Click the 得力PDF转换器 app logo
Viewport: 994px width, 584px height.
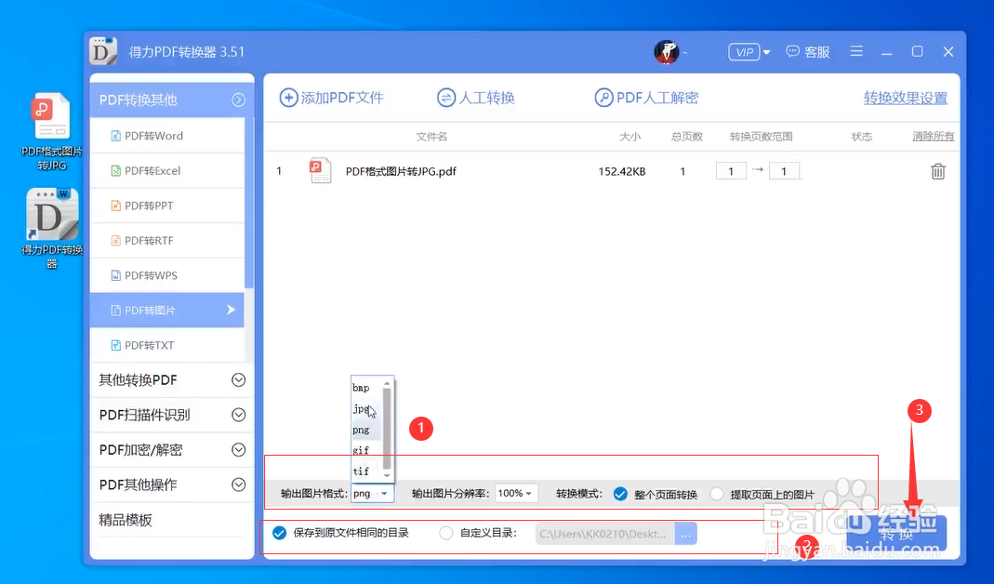[103, 51]
